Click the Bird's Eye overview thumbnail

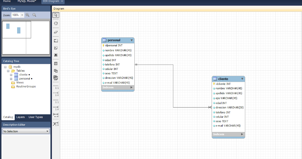pyautogui.click(x=26, y=38)
